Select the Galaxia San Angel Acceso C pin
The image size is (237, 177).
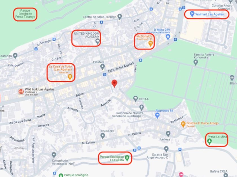(x=166, y=149)
